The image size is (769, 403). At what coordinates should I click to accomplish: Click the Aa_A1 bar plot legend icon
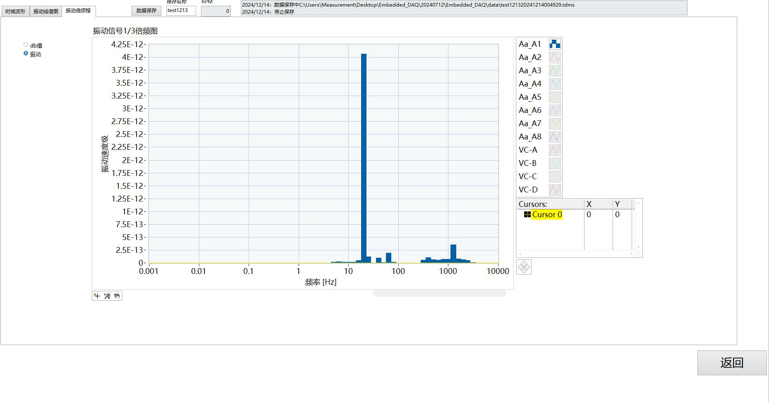click(x=555, y=44)
